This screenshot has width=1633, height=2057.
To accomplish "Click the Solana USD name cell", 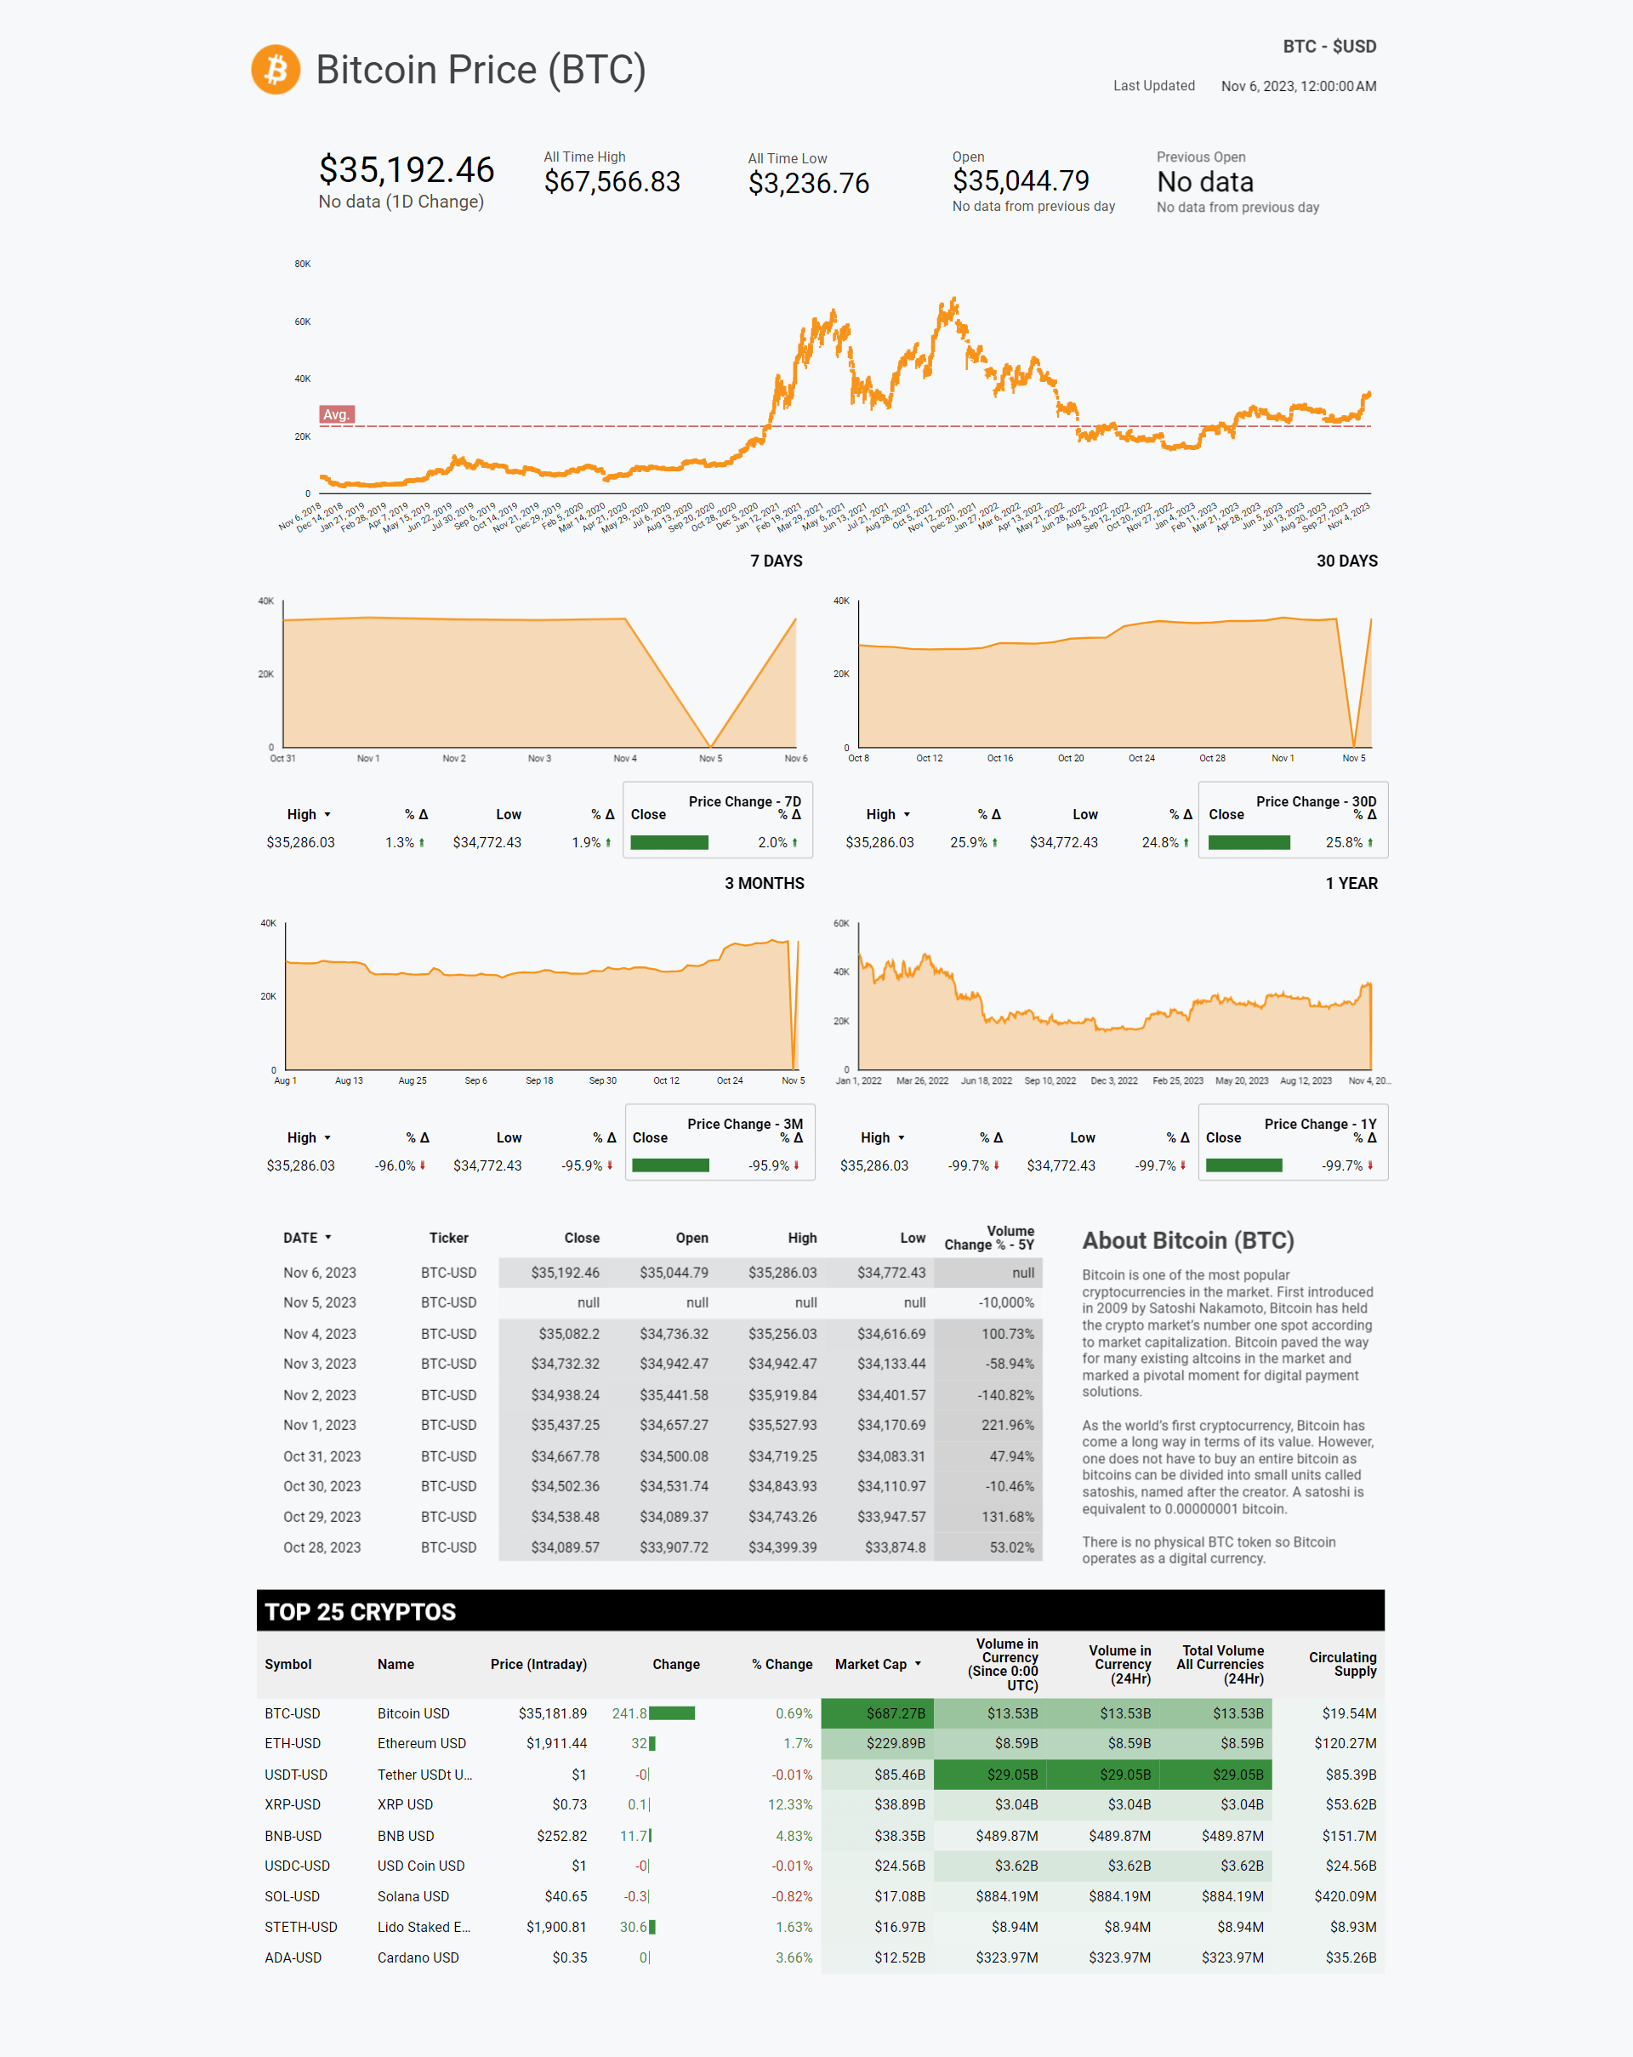I will 413,1897.
